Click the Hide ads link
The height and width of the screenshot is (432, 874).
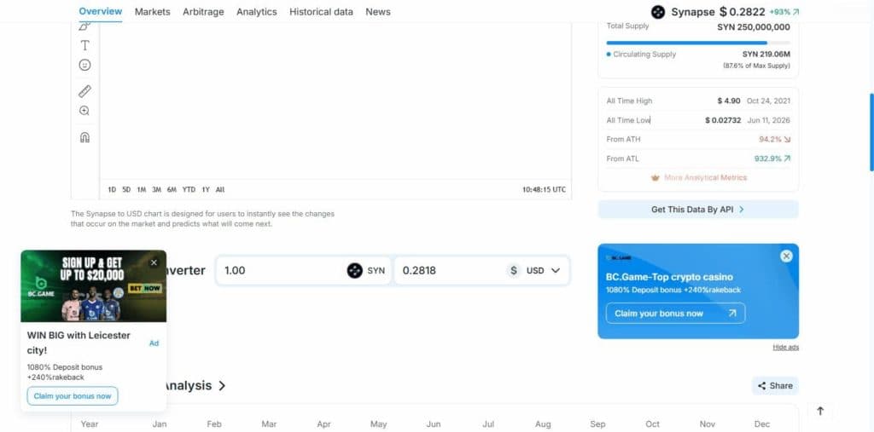point(785,348)
